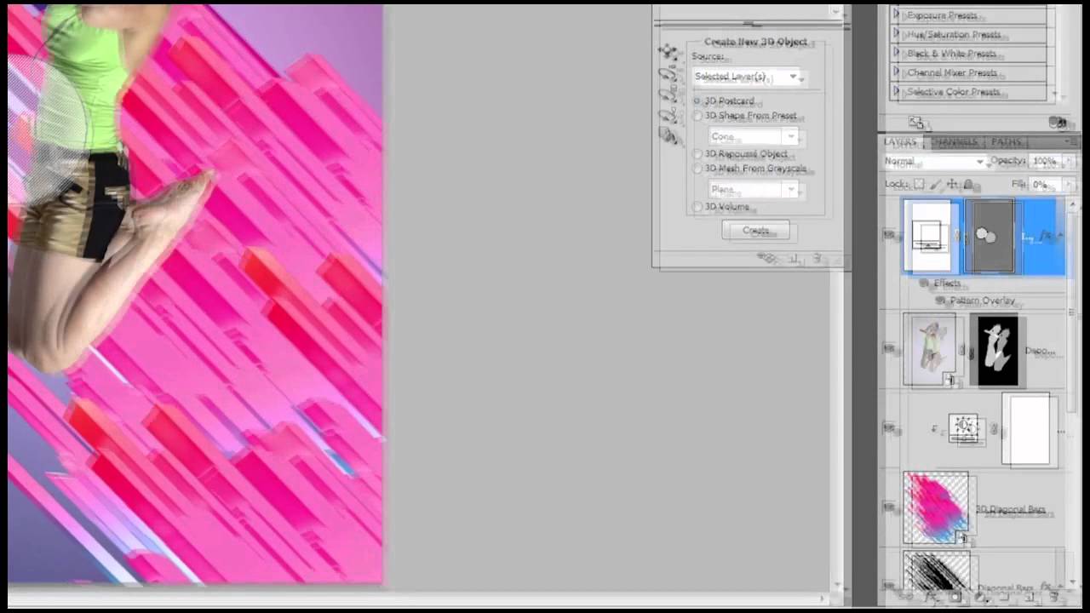Select the 3D Diagonal Bars thumbnail

[936, 508]
